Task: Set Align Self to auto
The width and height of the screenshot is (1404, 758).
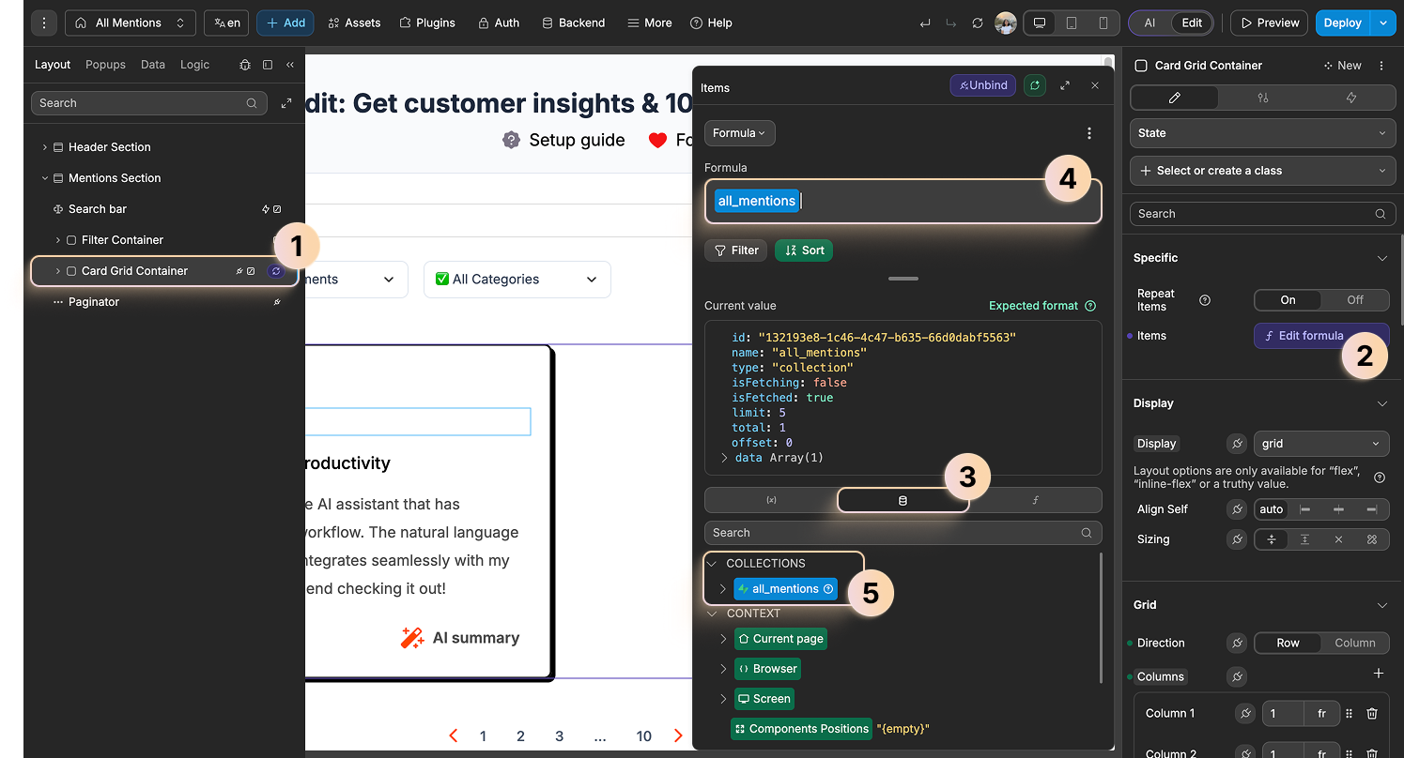Action: point(1272,509)
